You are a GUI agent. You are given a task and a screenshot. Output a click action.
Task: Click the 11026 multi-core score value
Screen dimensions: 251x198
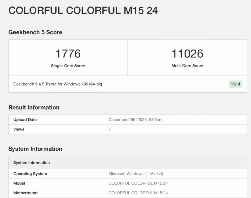click(x=187, y=53)
